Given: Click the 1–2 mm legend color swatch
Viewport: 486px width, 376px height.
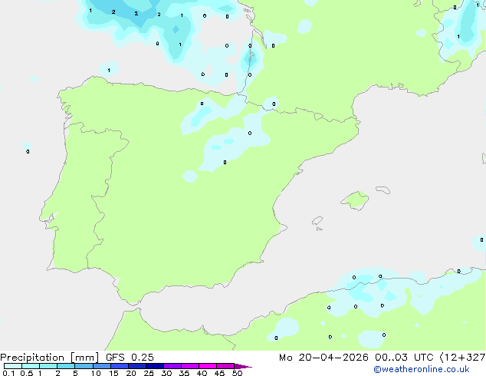Looking at the screenshot, I should (x=48, y=366).
